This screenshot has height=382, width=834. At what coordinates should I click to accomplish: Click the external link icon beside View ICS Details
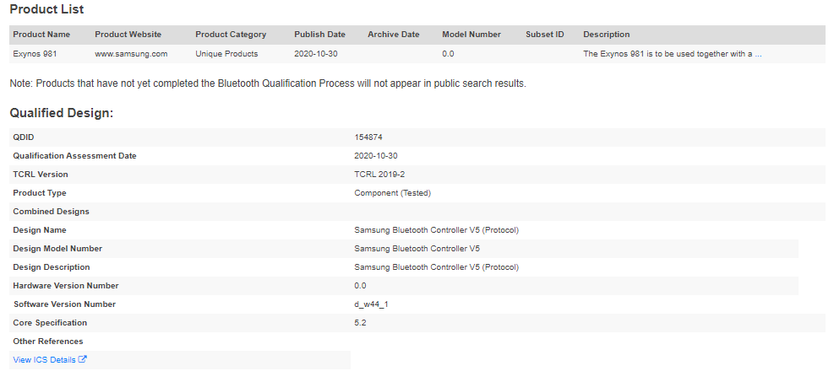click(x=83, y=359)
